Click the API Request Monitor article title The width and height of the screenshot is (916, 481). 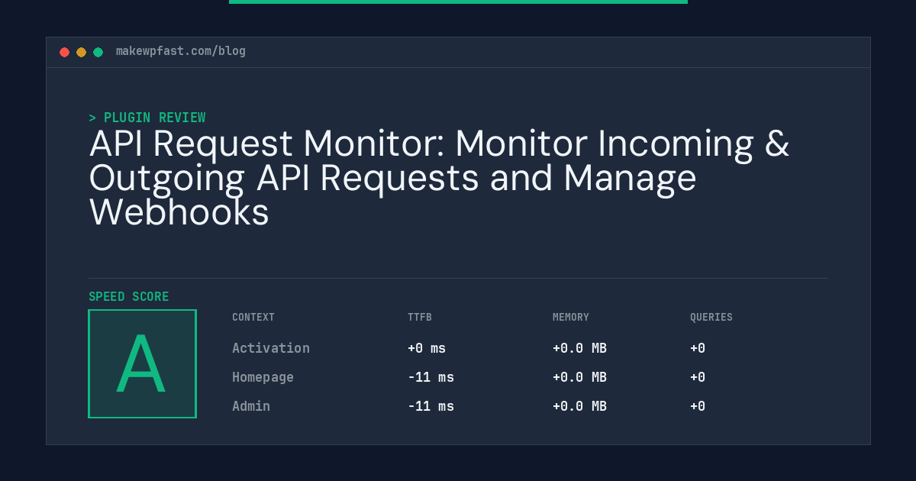point(439,178)
